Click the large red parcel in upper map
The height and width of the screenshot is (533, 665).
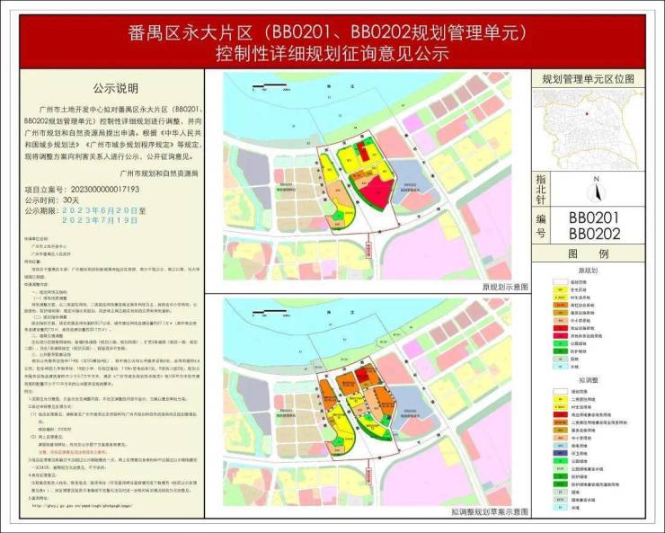click(377, 192)
